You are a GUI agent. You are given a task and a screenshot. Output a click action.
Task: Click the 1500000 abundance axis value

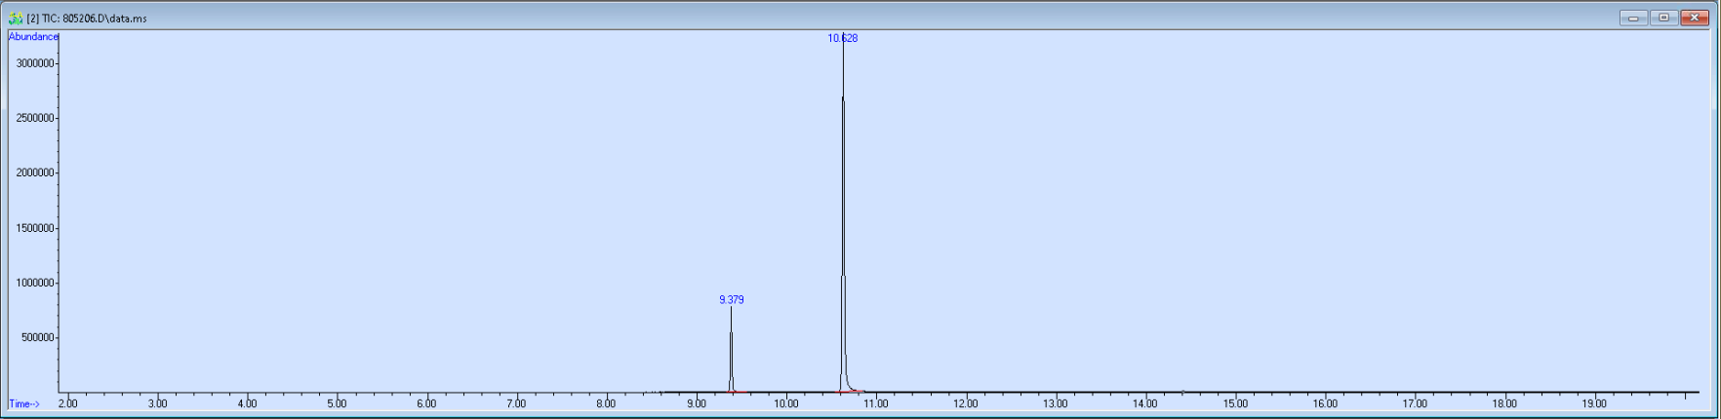tap(34, 228)
